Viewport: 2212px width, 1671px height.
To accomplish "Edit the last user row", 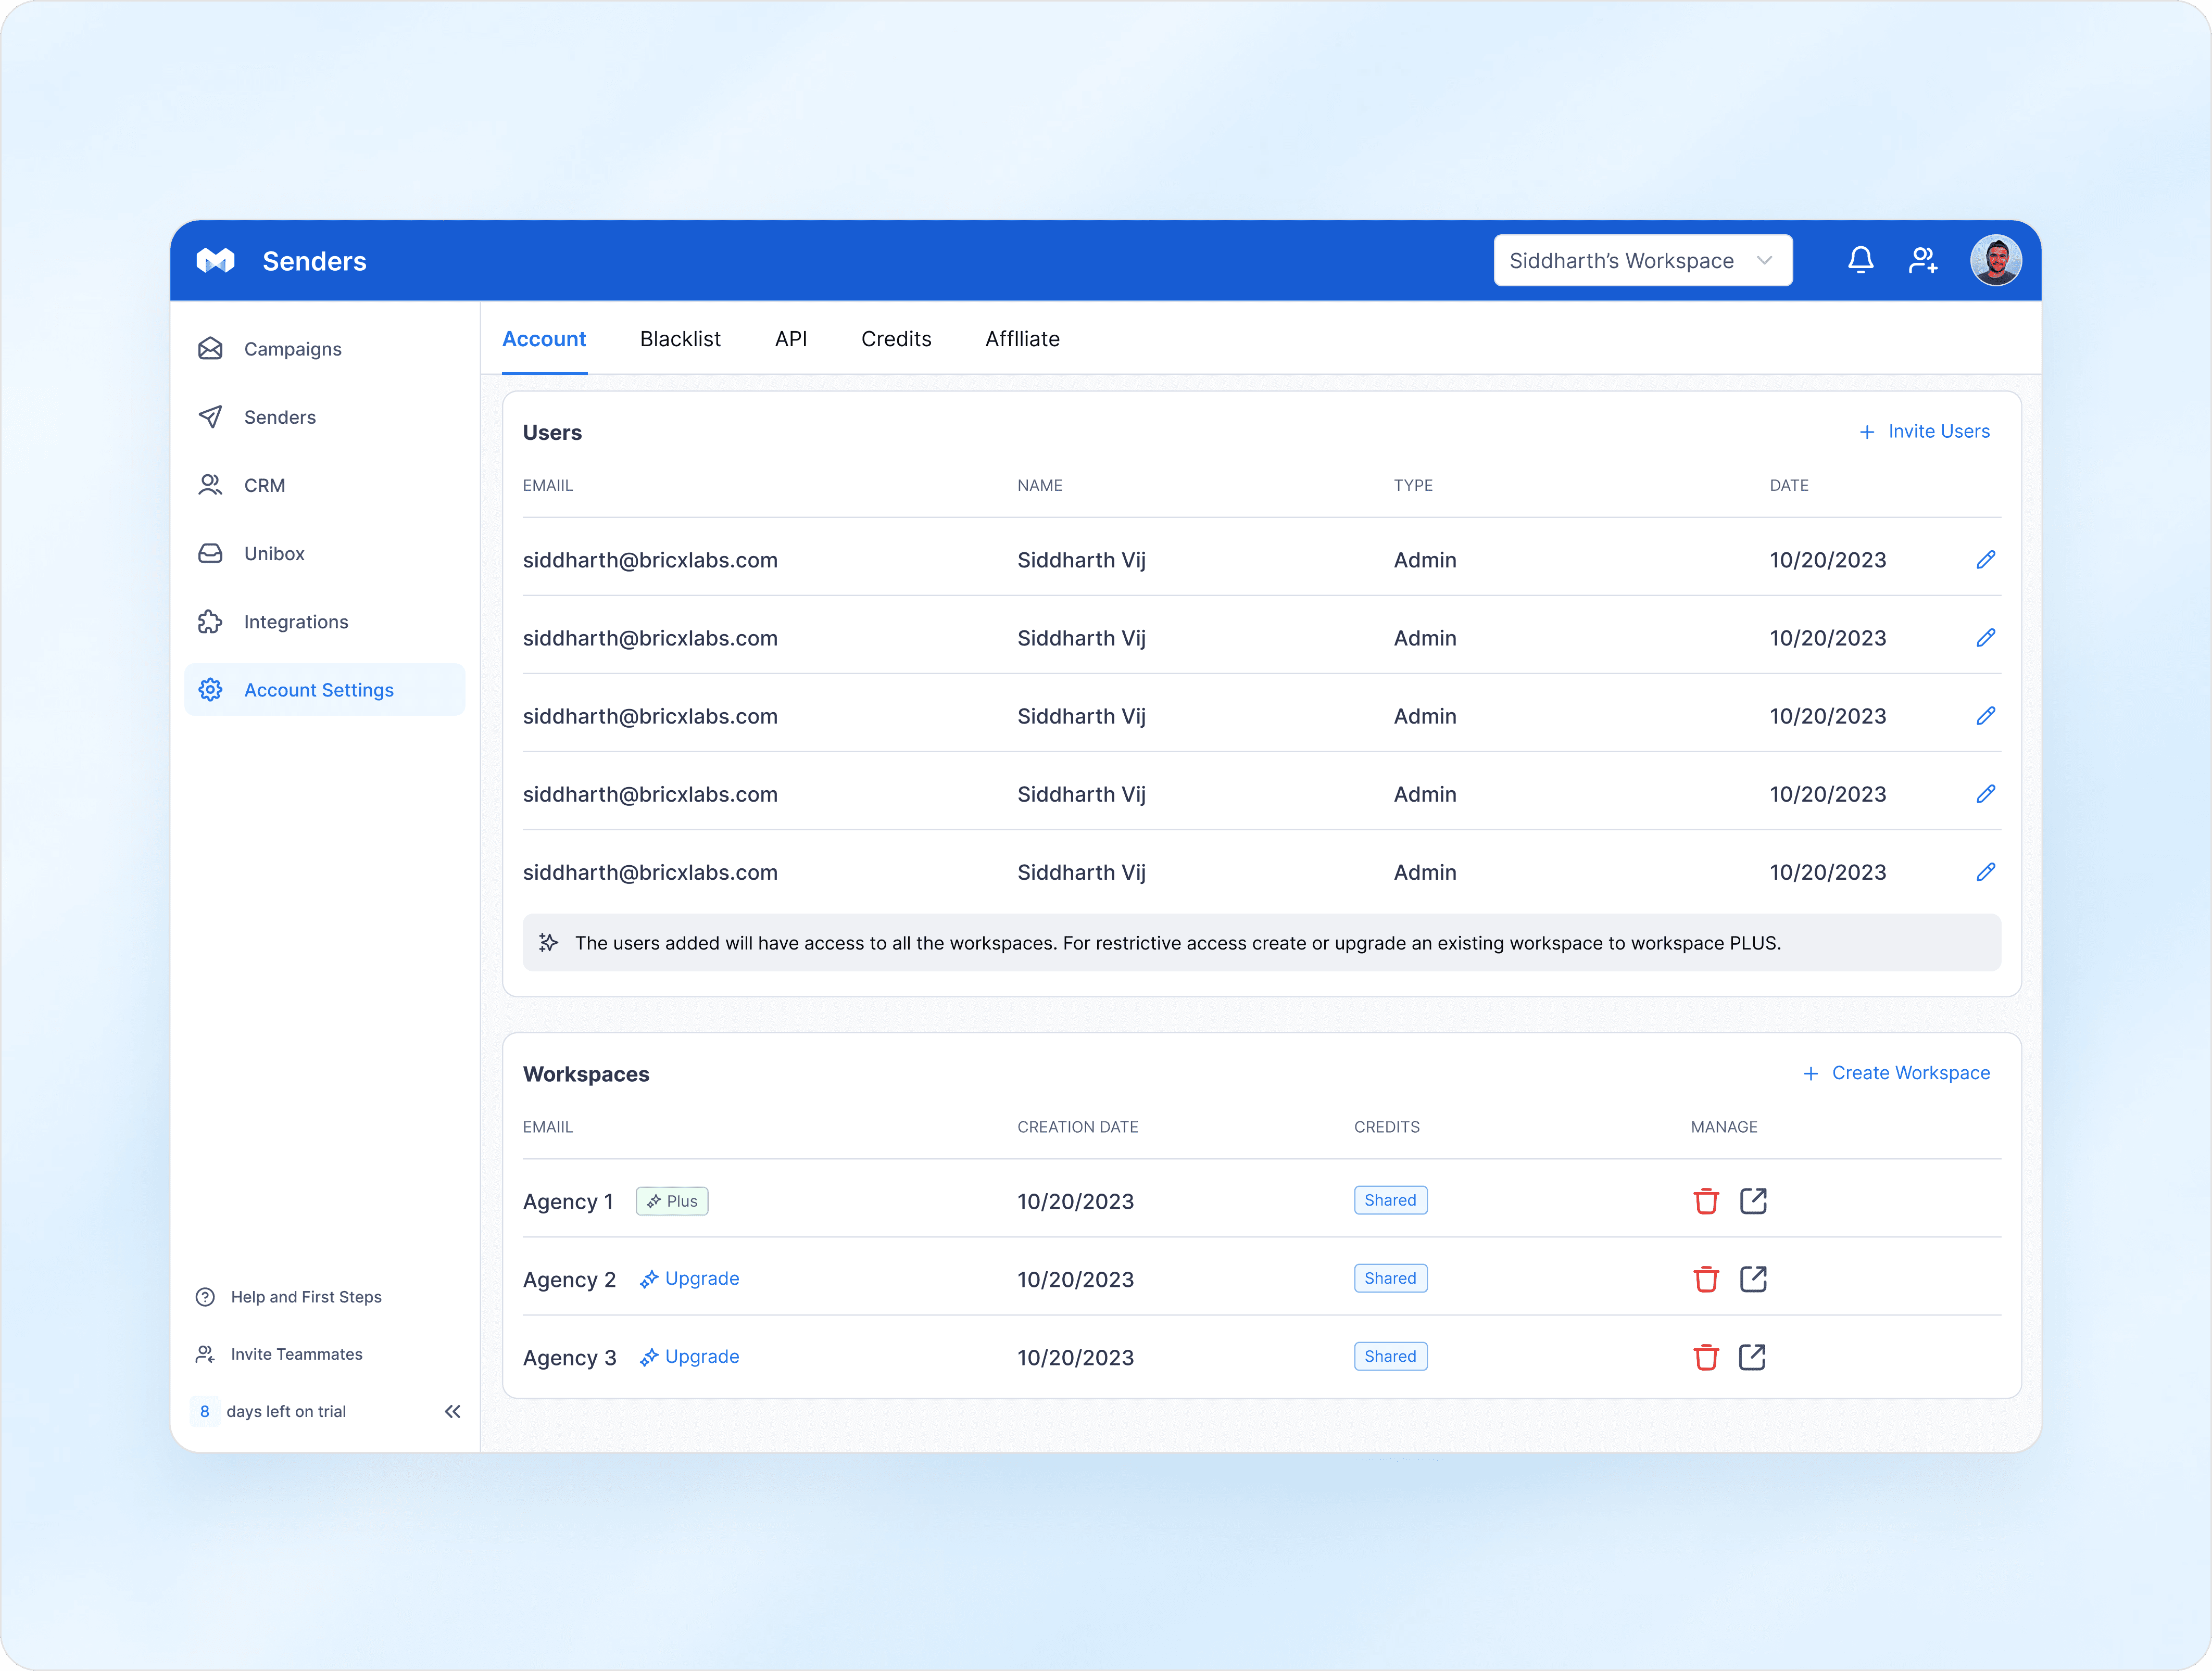I will 1985,872.
